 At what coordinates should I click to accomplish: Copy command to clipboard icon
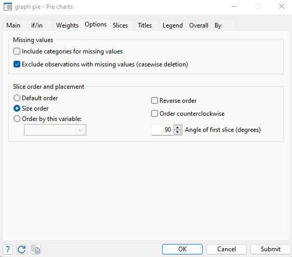36,249
